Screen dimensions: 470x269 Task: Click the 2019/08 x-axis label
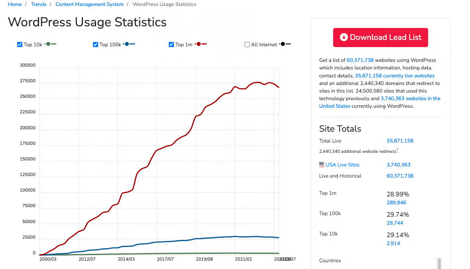pyautogui.click(x=204, y=259)
